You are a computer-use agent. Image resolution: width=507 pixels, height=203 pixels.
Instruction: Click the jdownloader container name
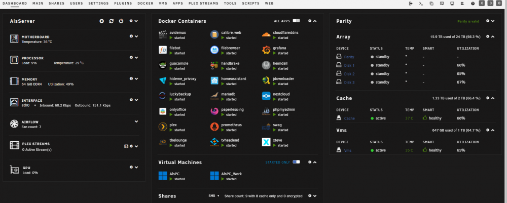283,79
